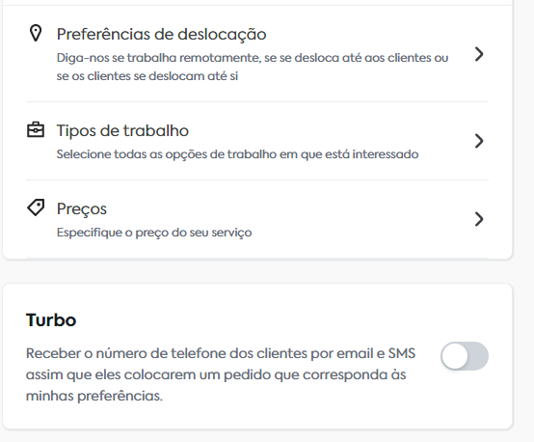
Task: Click the 'Diga-nos se trabalha remotamente' description
Action: 253,67
